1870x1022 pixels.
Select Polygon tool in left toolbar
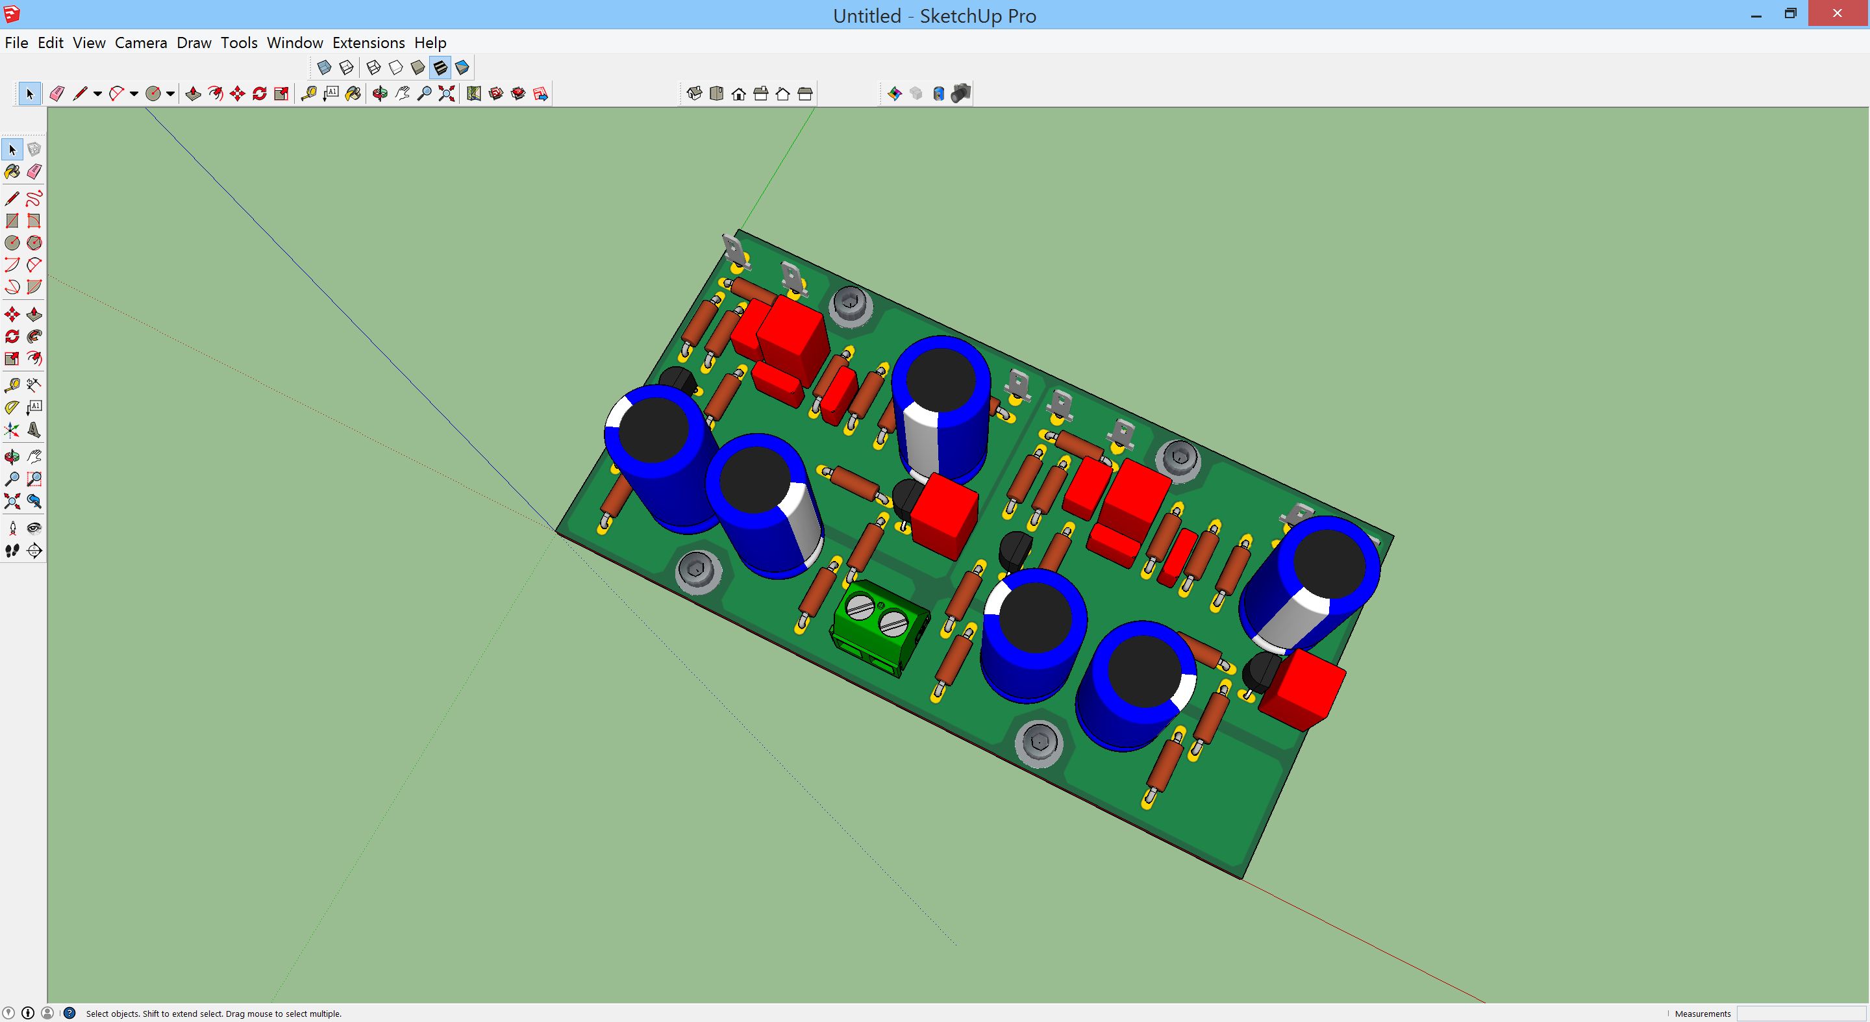(34, 242)
